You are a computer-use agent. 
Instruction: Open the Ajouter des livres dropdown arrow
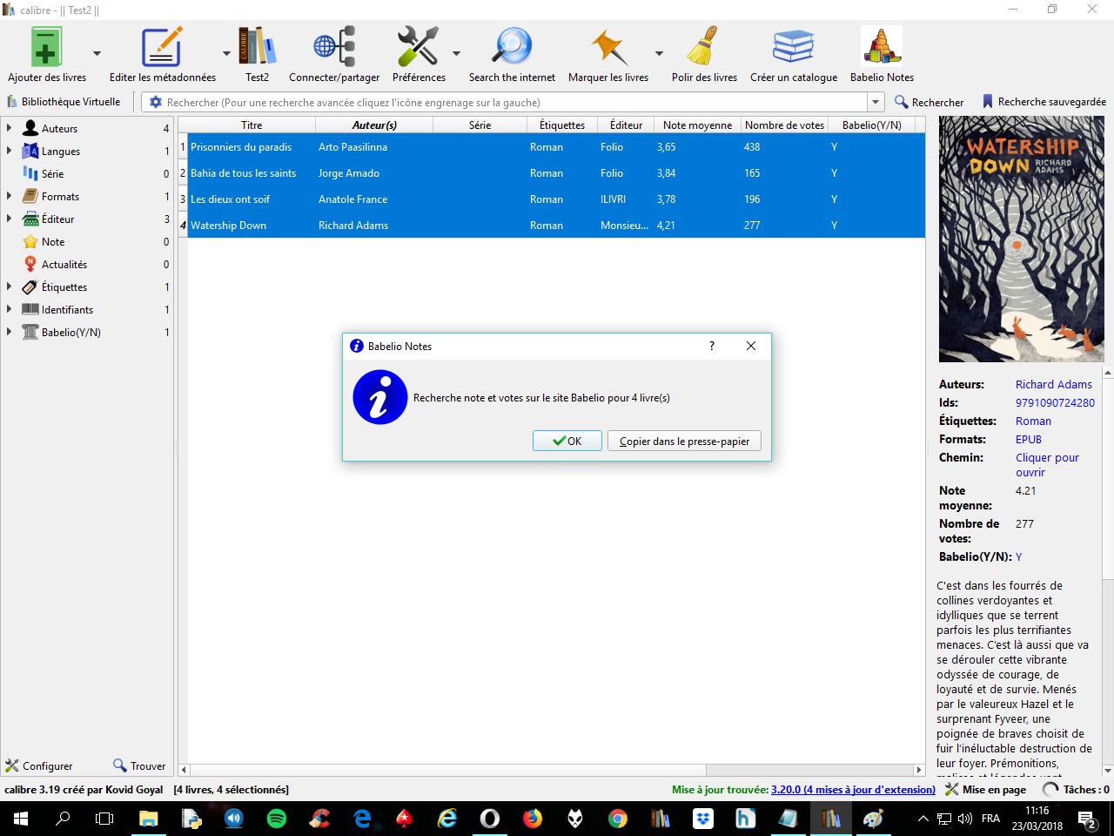point(97,54)
